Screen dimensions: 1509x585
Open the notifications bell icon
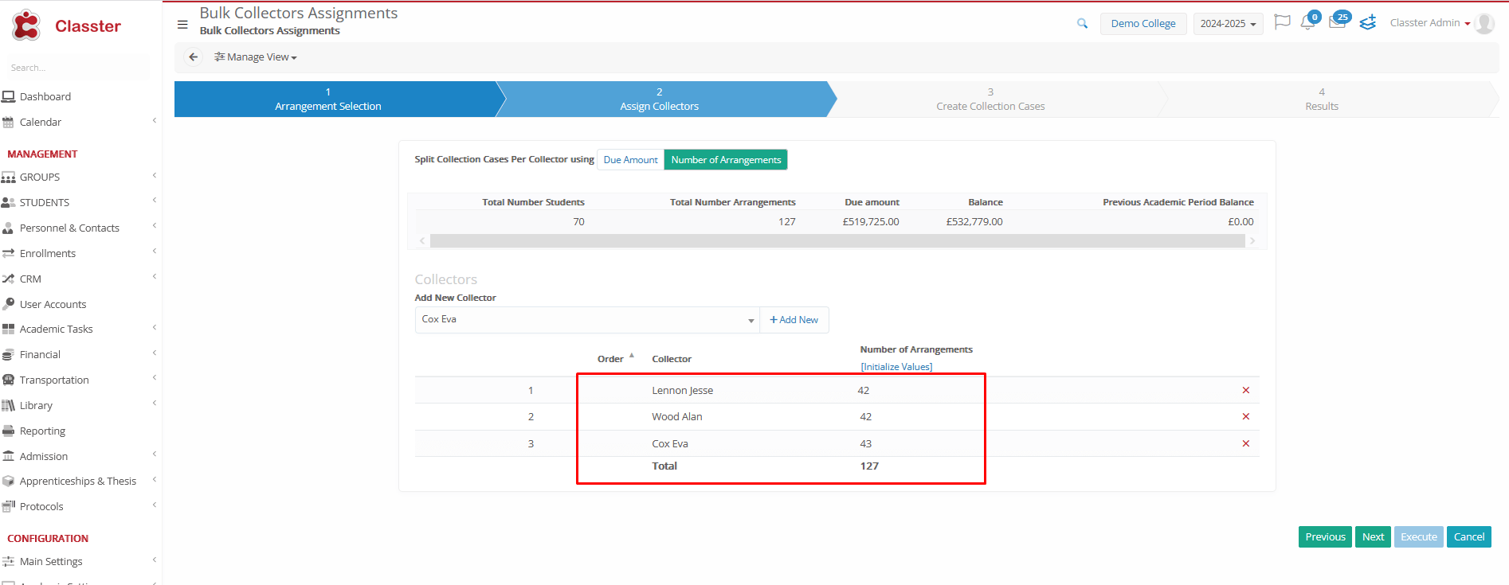click(x=1307, y=23)
